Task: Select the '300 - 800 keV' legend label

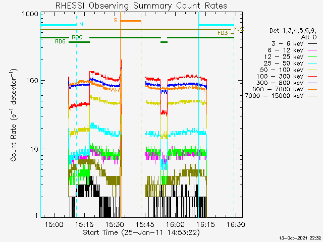Action: tap(280, 83)
